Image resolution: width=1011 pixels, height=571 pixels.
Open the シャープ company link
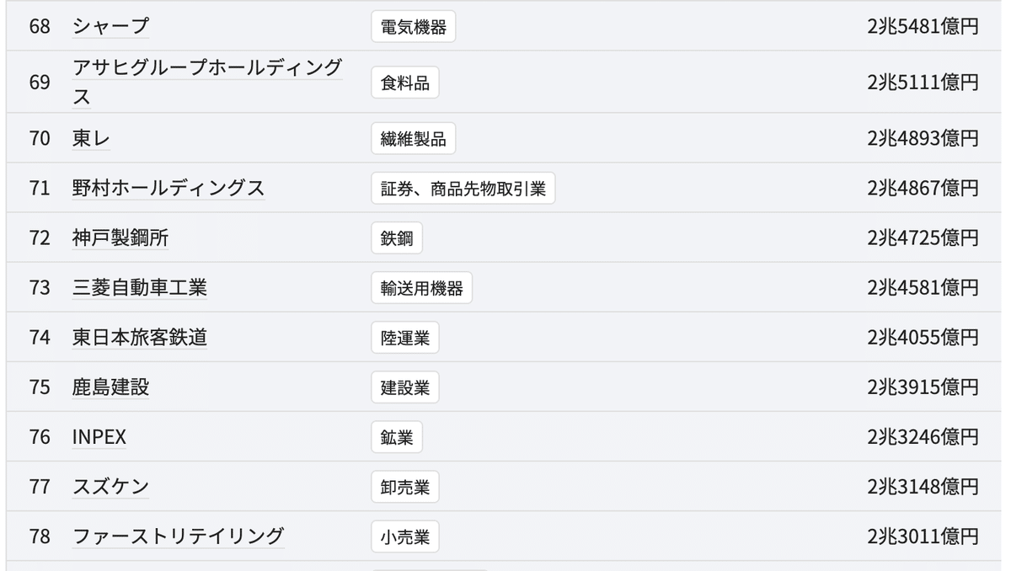[x=110, y=27]
